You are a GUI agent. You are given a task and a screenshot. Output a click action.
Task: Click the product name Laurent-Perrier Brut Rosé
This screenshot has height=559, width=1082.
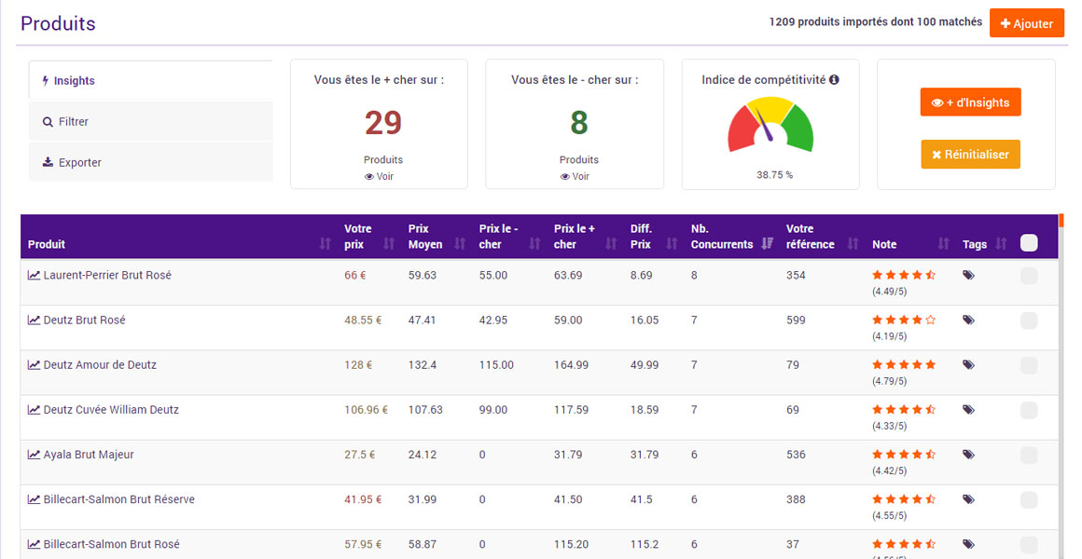107,275
